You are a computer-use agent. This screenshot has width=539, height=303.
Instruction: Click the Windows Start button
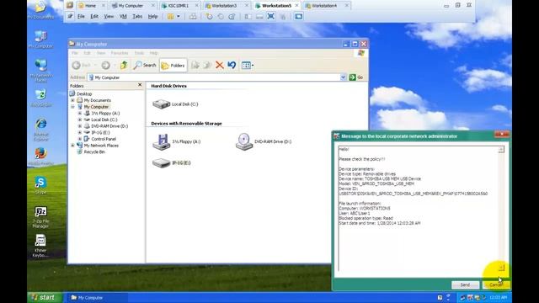point(45,297)
